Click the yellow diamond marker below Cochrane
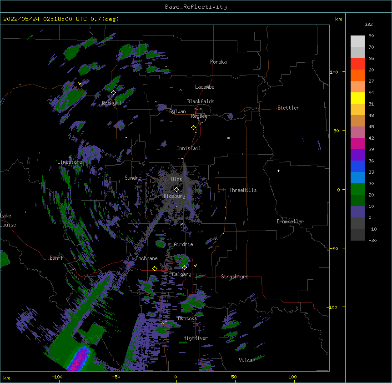The image size is (392, 383). point(155,268)
